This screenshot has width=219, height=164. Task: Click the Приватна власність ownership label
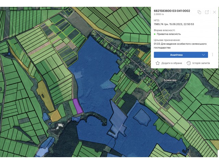(169, 34)
